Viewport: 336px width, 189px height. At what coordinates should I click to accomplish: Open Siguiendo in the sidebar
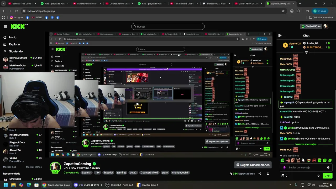13,51
